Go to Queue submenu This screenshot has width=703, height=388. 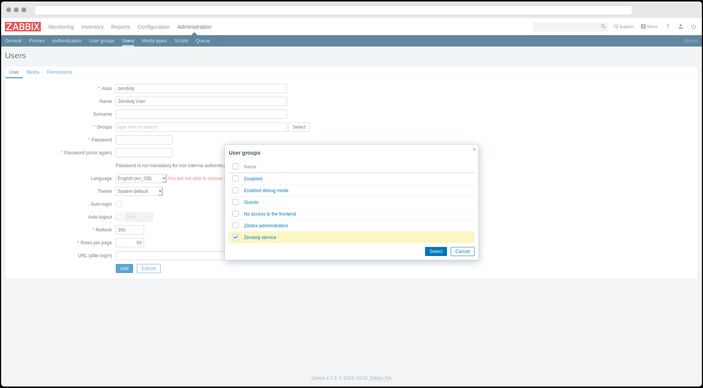click(203, 41)
